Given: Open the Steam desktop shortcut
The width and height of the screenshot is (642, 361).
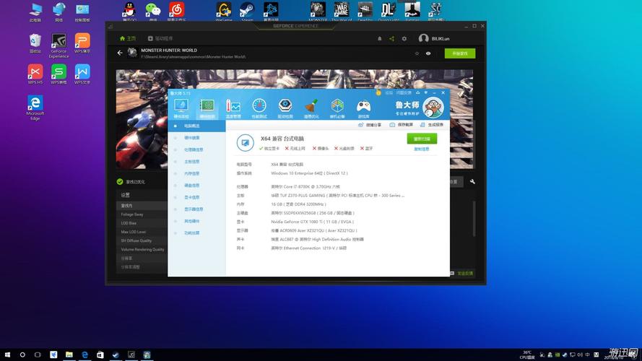Looking at the screenshot, I should 247,11.
